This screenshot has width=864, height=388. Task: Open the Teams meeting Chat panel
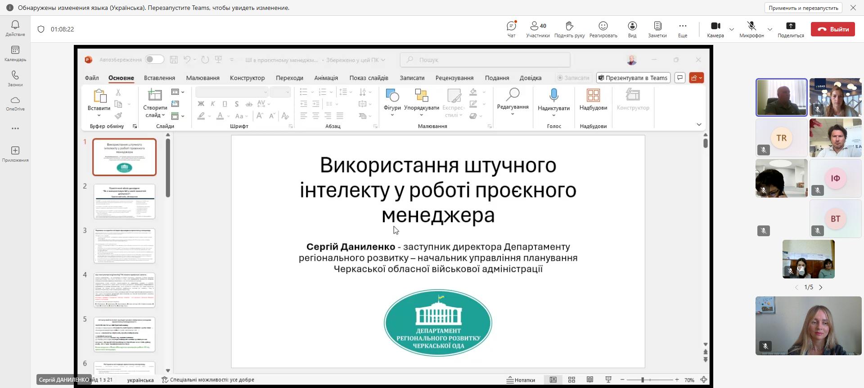pyautogui.click(x=511, y=29)
